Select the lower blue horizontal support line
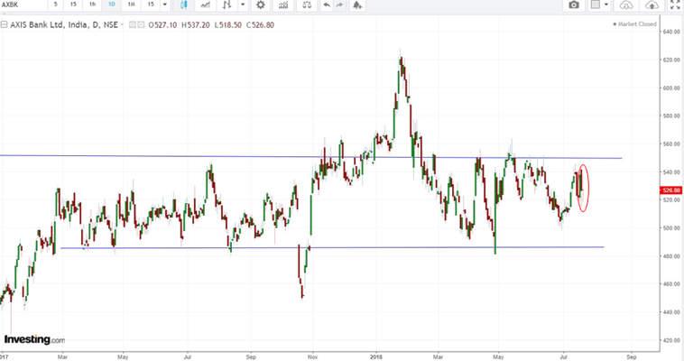Screen dimensions: 684x361 click(332, 247)
